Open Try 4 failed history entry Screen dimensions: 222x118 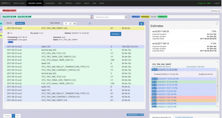pos(183,98)
